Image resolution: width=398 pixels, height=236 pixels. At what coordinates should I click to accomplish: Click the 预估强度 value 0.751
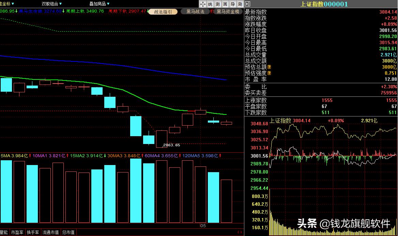click(391, 73)
